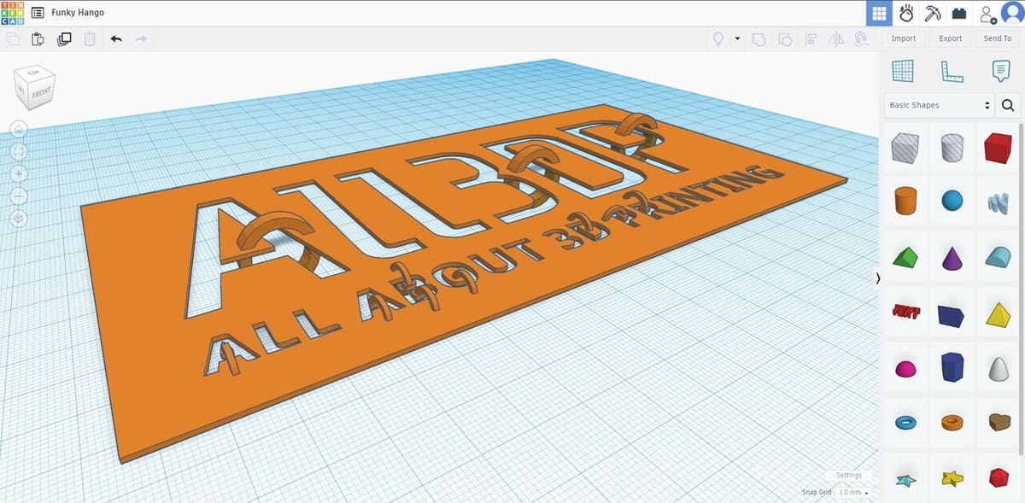Image resolution: width=1025 pixels, height=503 pixels.
Task: Click the Ungroup shapes icon
Action: click(784, 38)
